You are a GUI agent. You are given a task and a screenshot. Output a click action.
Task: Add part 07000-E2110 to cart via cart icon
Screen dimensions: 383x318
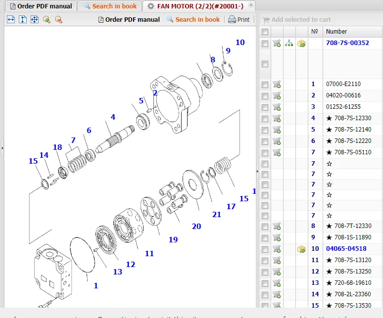[x=277, y=85]
